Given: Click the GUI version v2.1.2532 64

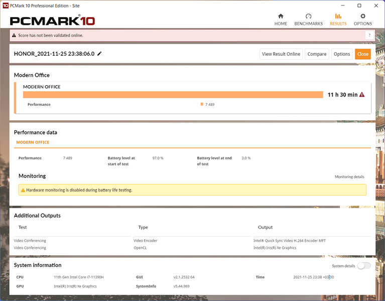Looking at the screenshot, I should [x=184, y=277].
